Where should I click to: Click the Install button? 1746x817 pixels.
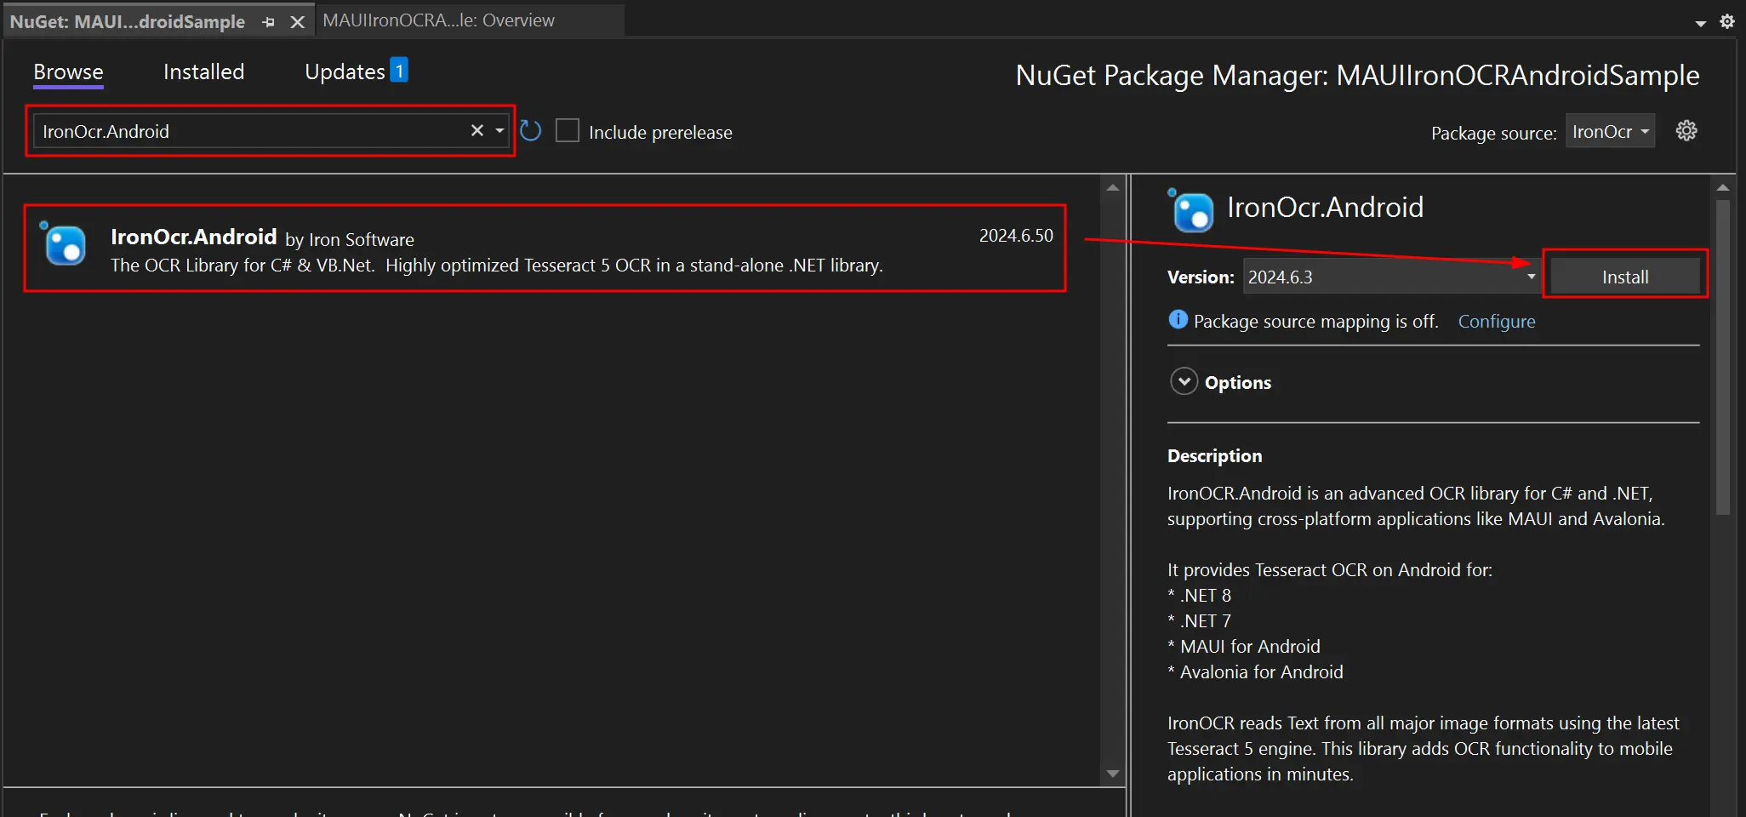tap(1624, 277)
